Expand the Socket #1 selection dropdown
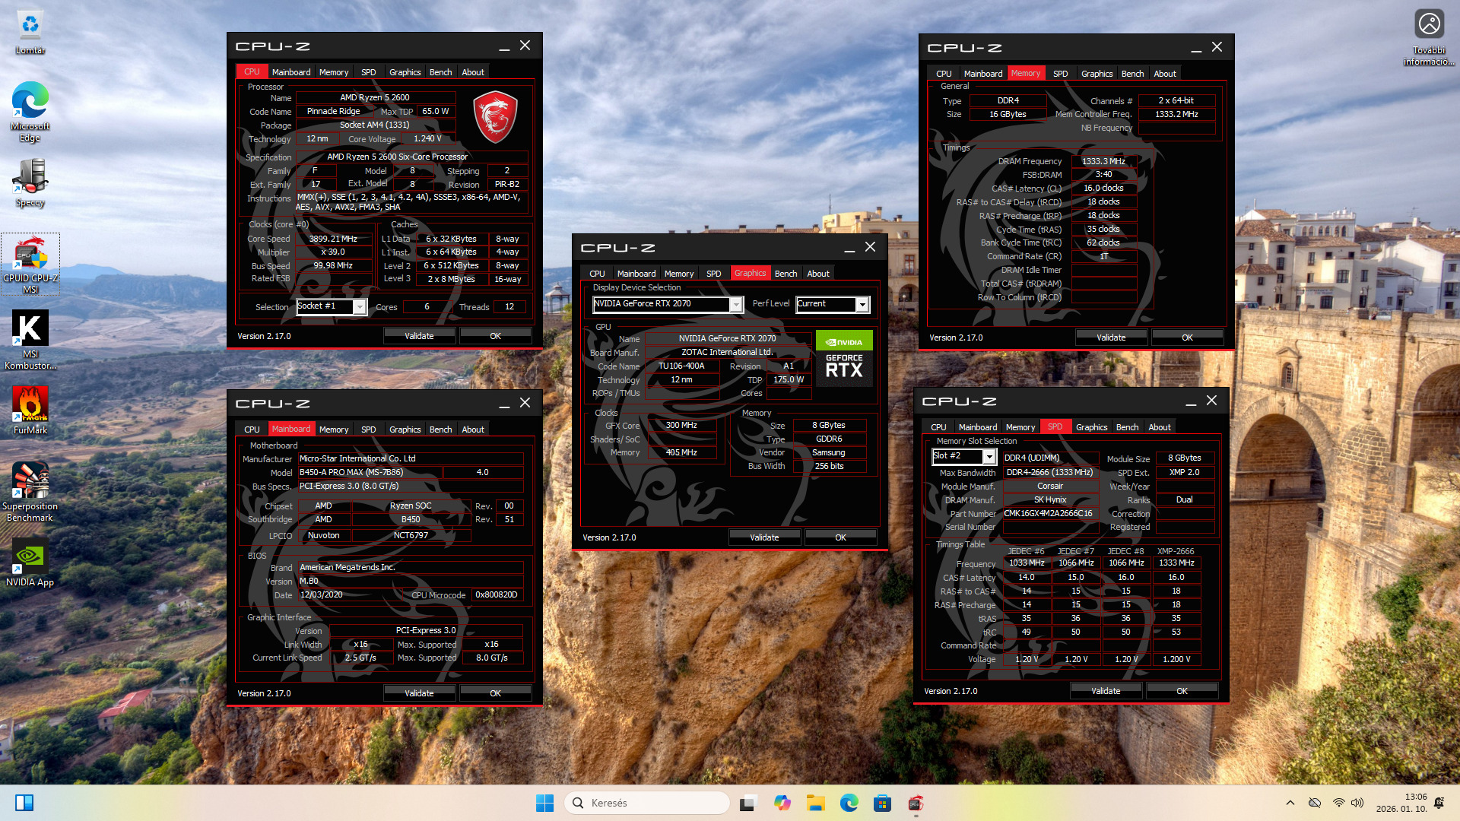The height and width of the screenshot is (821, 1460). [360, 306]
